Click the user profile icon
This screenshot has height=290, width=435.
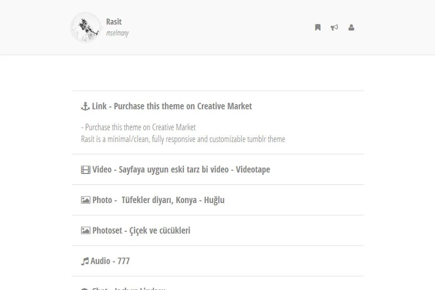(x=351, y=28)
